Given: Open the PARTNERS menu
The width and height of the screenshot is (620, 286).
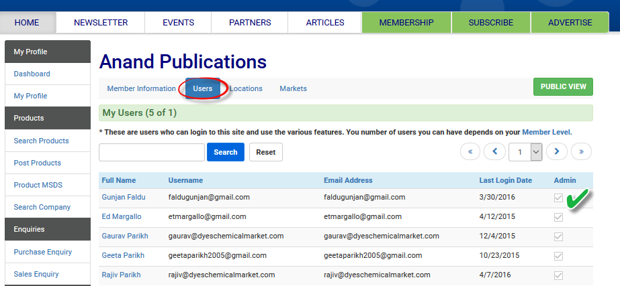Looking at the screenshot, I should pos(250,23).
